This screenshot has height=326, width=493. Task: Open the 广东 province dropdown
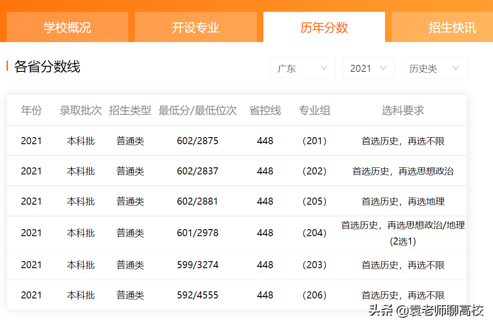point(302,68)
